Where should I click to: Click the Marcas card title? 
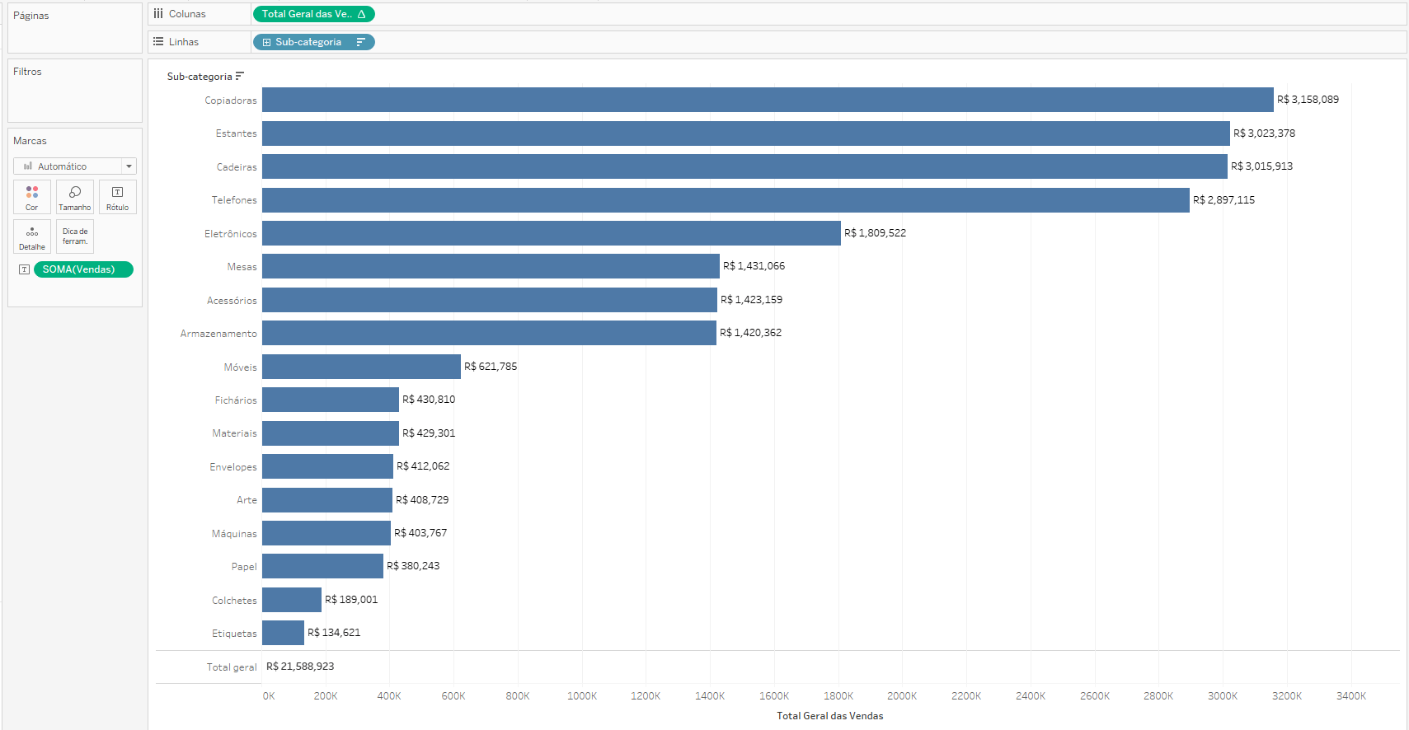click(30, 141)
